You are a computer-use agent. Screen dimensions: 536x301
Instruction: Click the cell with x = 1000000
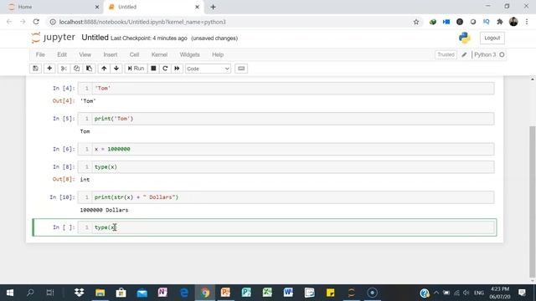coord(286,149)
